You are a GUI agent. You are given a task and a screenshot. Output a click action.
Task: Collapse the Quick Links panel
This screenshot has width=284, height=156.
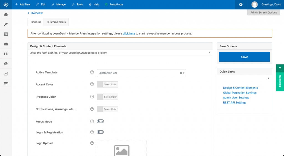[268, 78]
